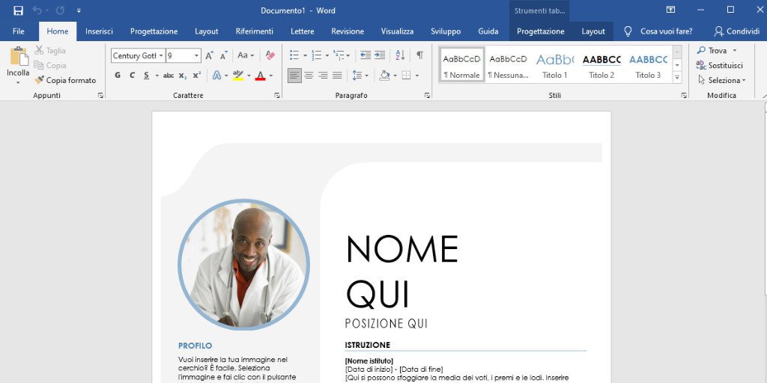Apply the Nessuna spaziatura style
Viewport: 767px width, 383px height.
click(509, 66)
